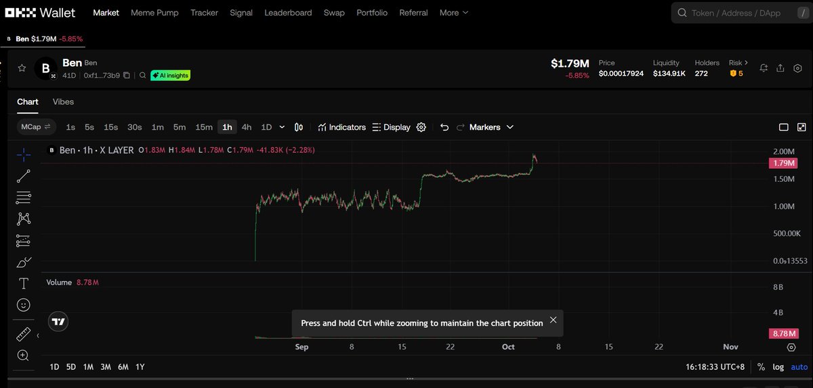813x388 pixels.
Task: Open the Portfolio page
Action: pyautogui.click(x=372, y=13)
